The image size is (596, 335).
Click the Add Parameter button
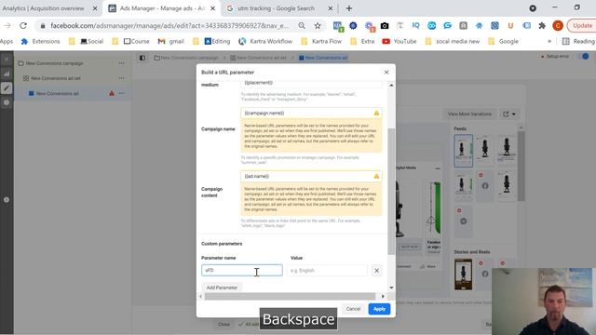(222, 288)
